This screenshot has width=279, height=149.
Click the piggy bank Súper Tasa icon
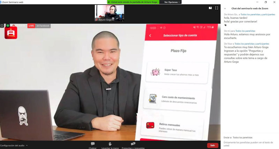[156, 72]
